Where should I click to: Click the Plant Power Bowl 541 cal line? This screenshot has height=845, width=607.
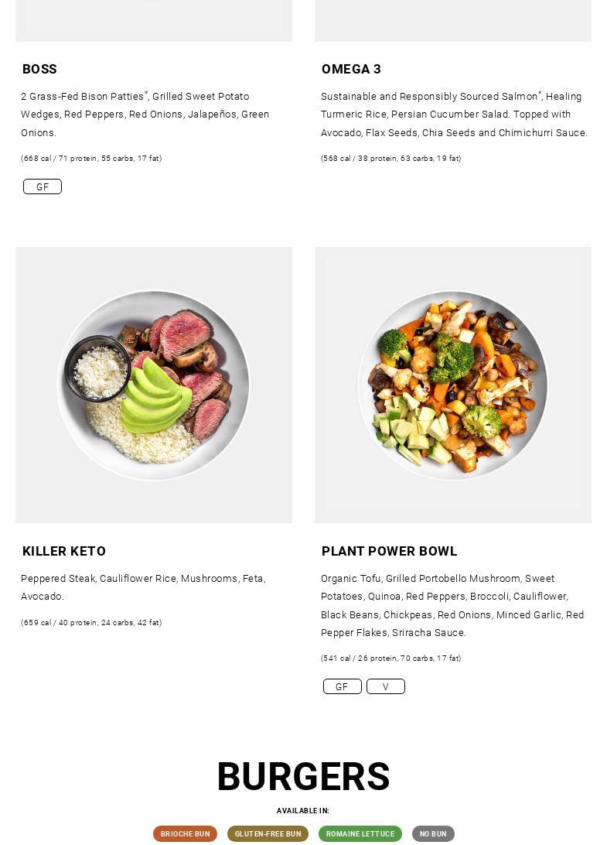coord(390,659)
